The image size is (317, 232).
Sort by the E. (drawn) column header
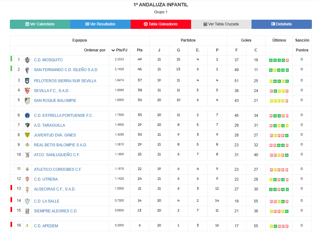click(198, 50)
